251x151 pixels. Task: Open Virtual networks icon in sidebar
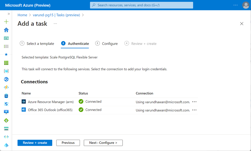tap(6, 137)
